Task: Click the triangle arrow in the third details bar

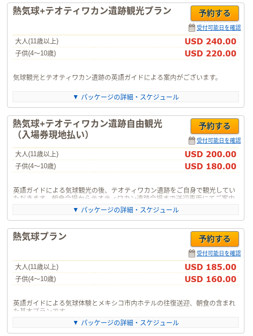Action: 75,323
